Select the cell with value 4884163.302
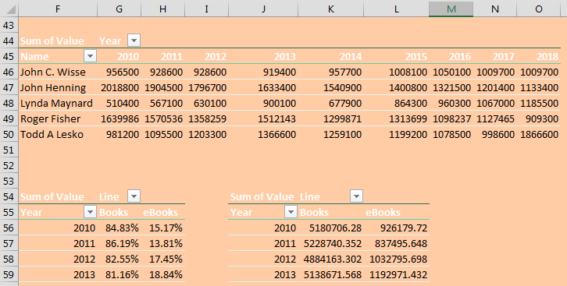567x286 pixels. [x=330, y=259]
